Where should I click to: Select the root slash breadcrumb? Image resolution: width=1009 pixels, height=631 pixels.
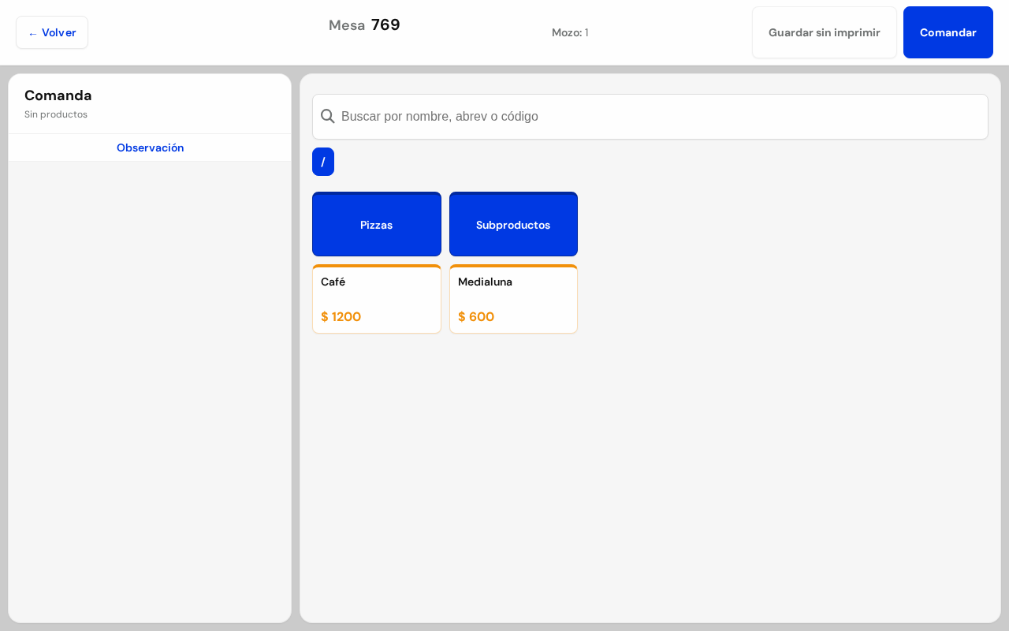(323, 162)
